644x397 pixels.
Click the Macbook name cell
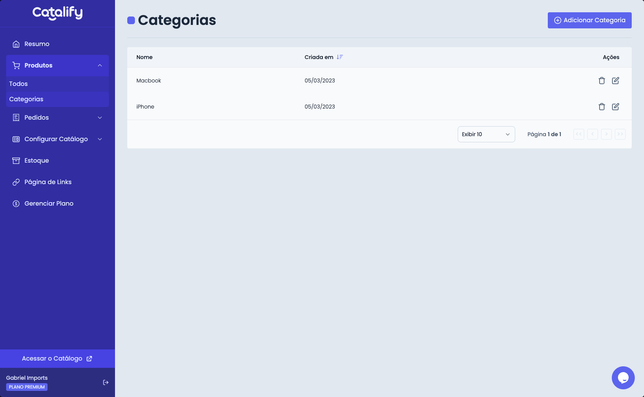149,81
